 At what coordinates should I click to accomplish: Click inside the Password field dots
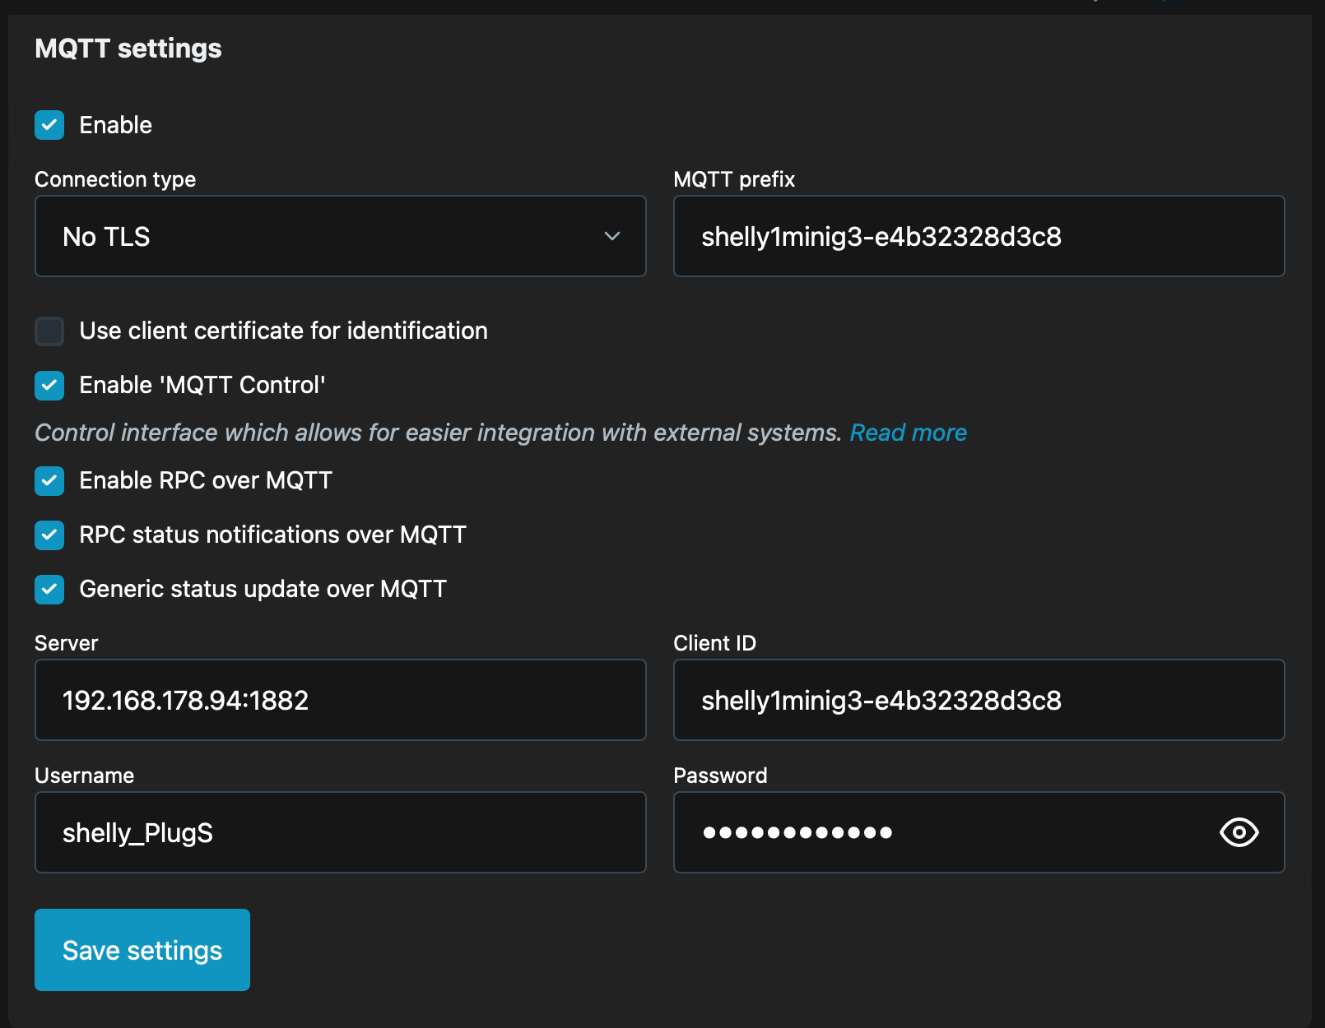(797, 833)
